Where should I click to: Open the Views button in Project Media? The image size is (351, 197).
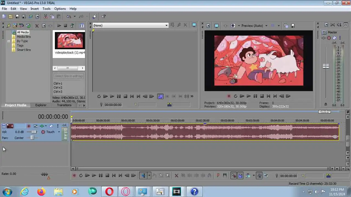(82, 25)
